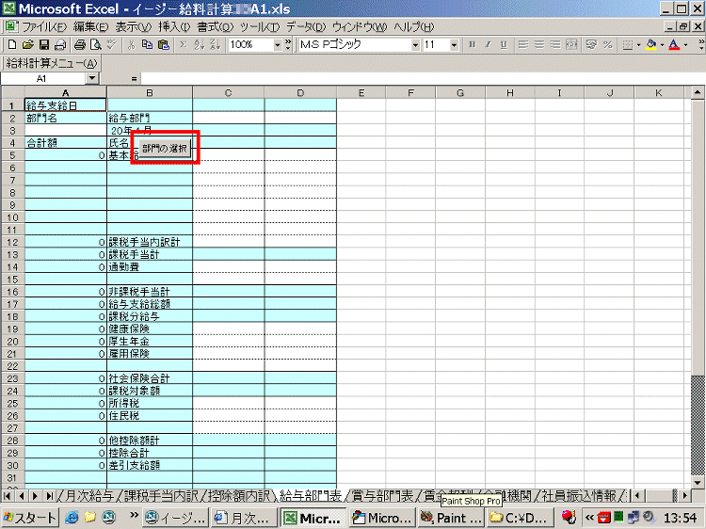Image resolution: width=706 pixels, height=529 pixels.
Task: Click the スタート button on taskbar
Action: pos(29,517)
